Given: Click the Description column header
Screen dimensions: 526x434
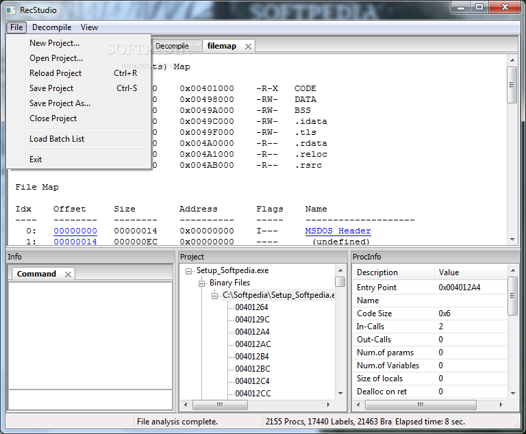Looking at the screenshot, I should tap(394, 272).
